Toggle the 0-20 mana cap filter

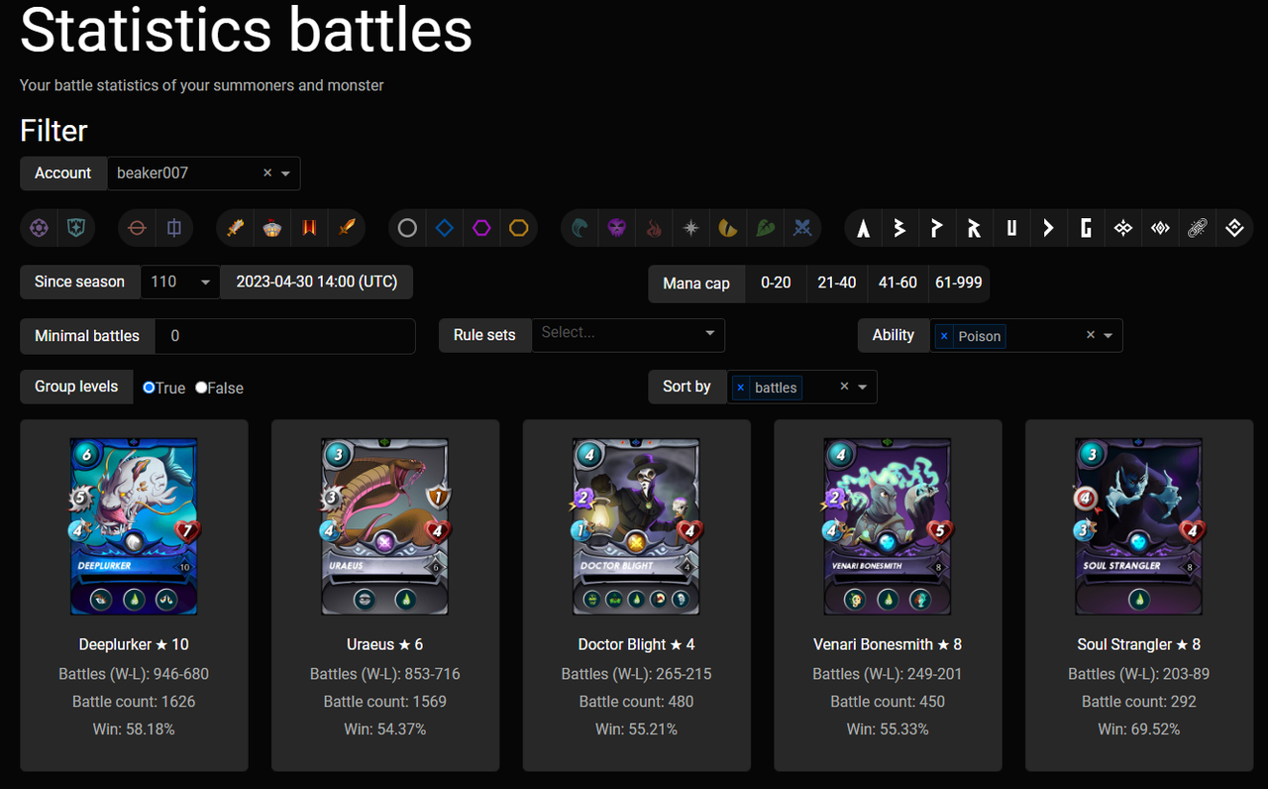(x=776, y=282)
